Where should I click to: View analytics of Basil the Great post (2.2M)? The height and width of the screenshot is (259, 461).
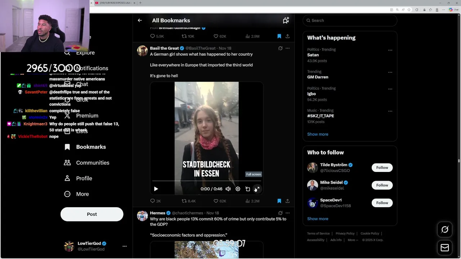[252, 201]
